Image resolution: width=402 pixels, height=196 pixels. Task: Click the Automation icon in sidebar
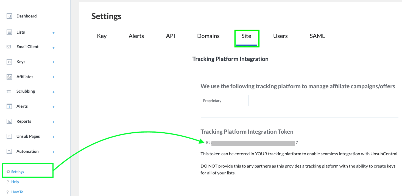tap(9, 151)
